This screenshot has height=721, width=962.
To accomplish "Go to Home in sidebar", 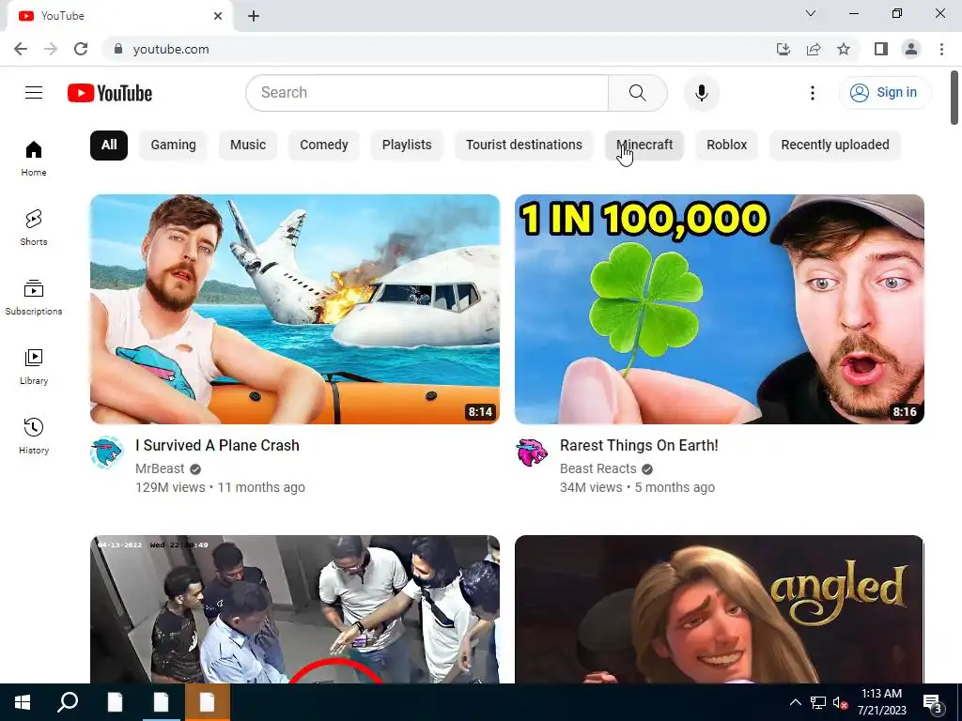I will (34, 158).
